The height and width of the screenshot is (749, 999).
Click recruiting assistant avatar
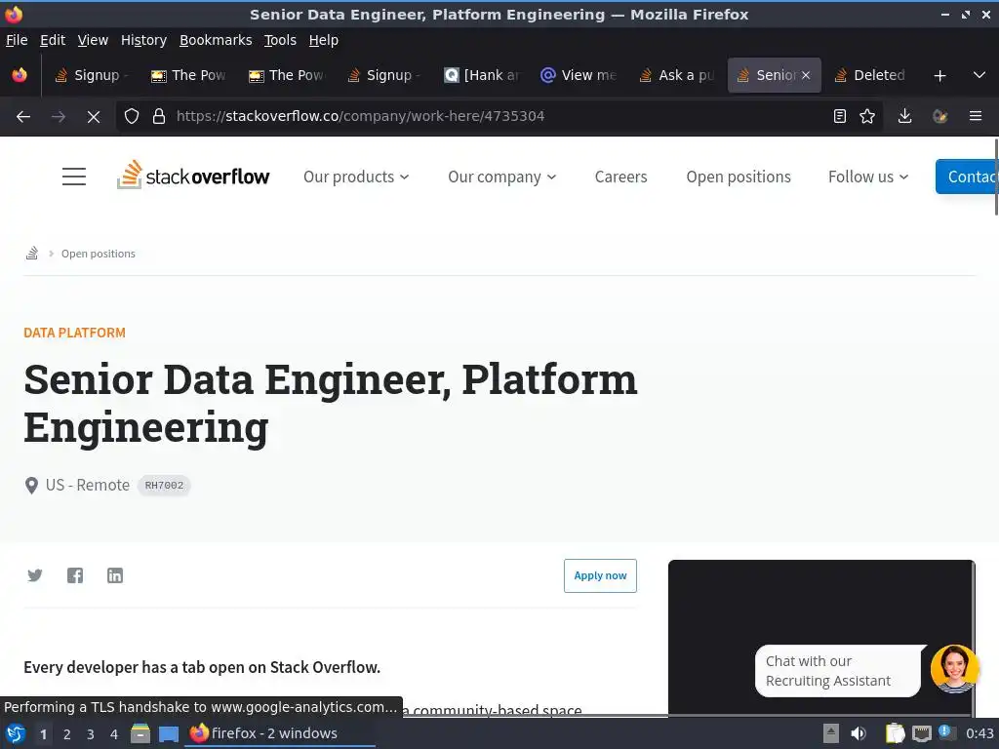[954, 669]
